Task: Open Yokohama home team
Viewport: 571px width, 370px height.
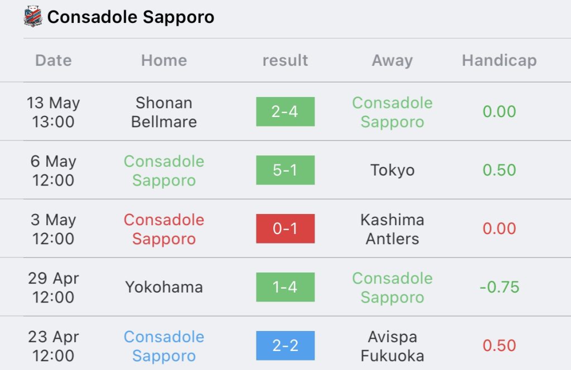Action: [x=164, y=287]
